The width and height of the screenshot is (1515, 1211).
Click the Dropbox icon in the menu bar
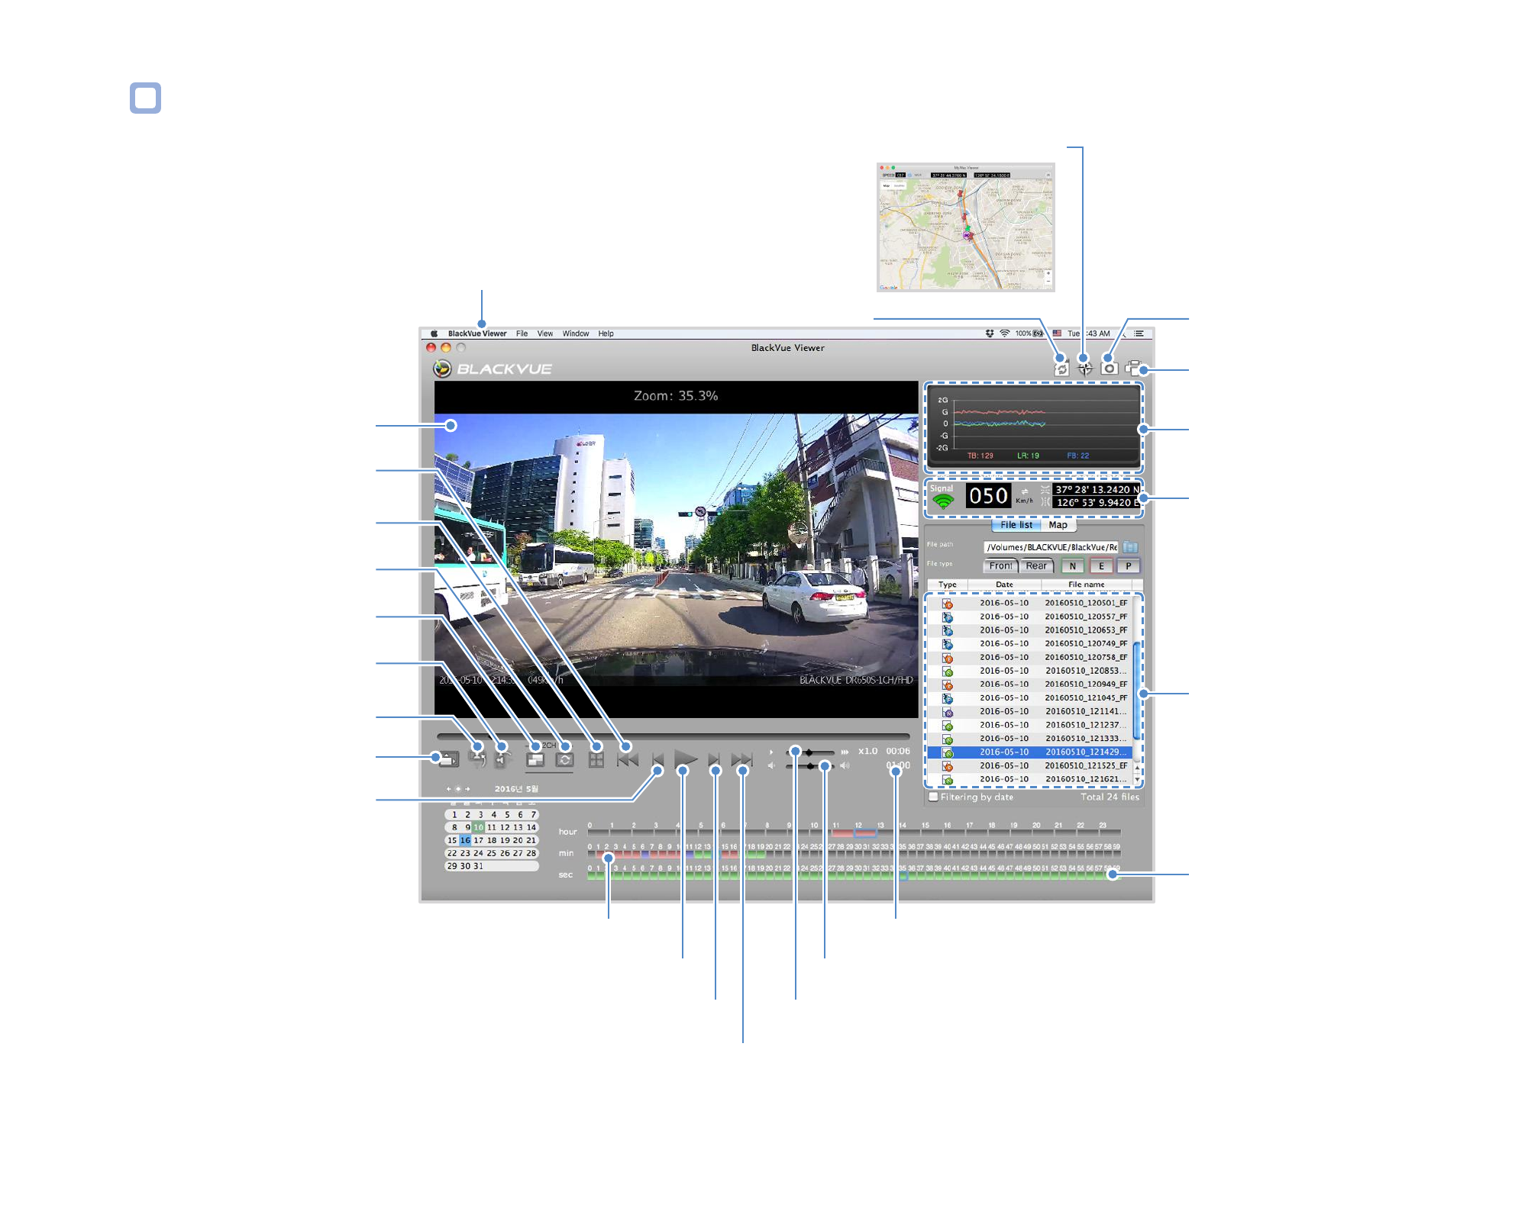coord(990,333)
